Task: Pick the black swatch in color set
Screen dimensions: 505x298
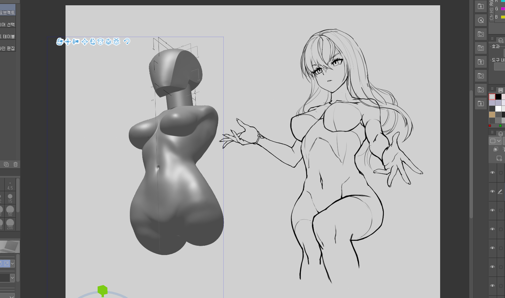Action: [498, 97]
